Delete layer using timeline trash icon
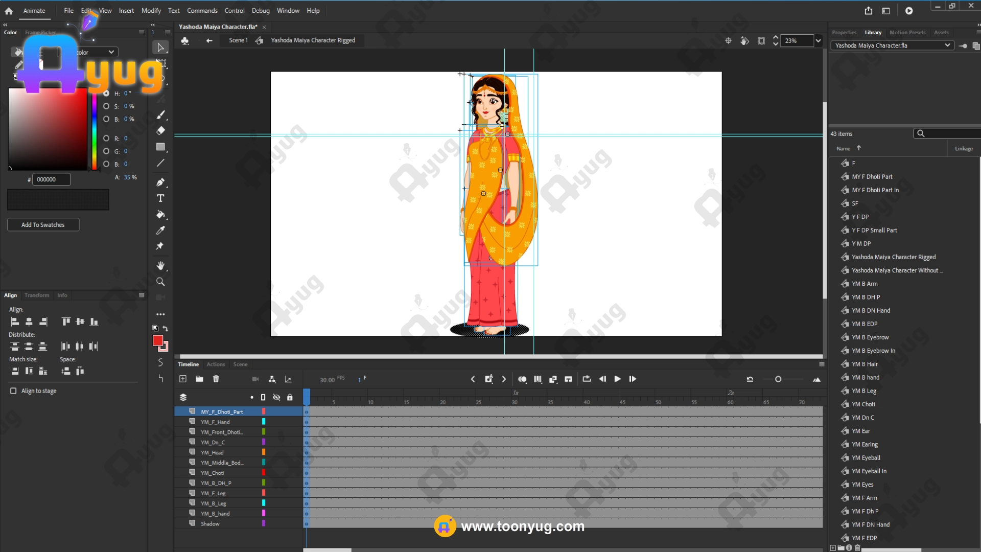Viewport: 981px width, 552px height. (216, 379)
